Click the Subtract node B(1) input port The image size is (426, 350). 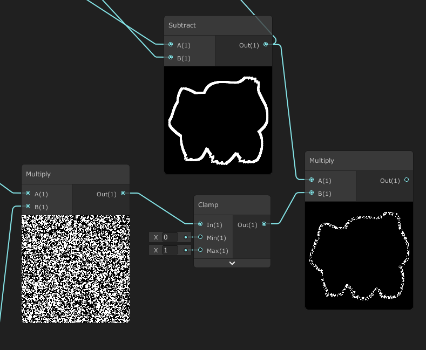click(x=171, y=57)
